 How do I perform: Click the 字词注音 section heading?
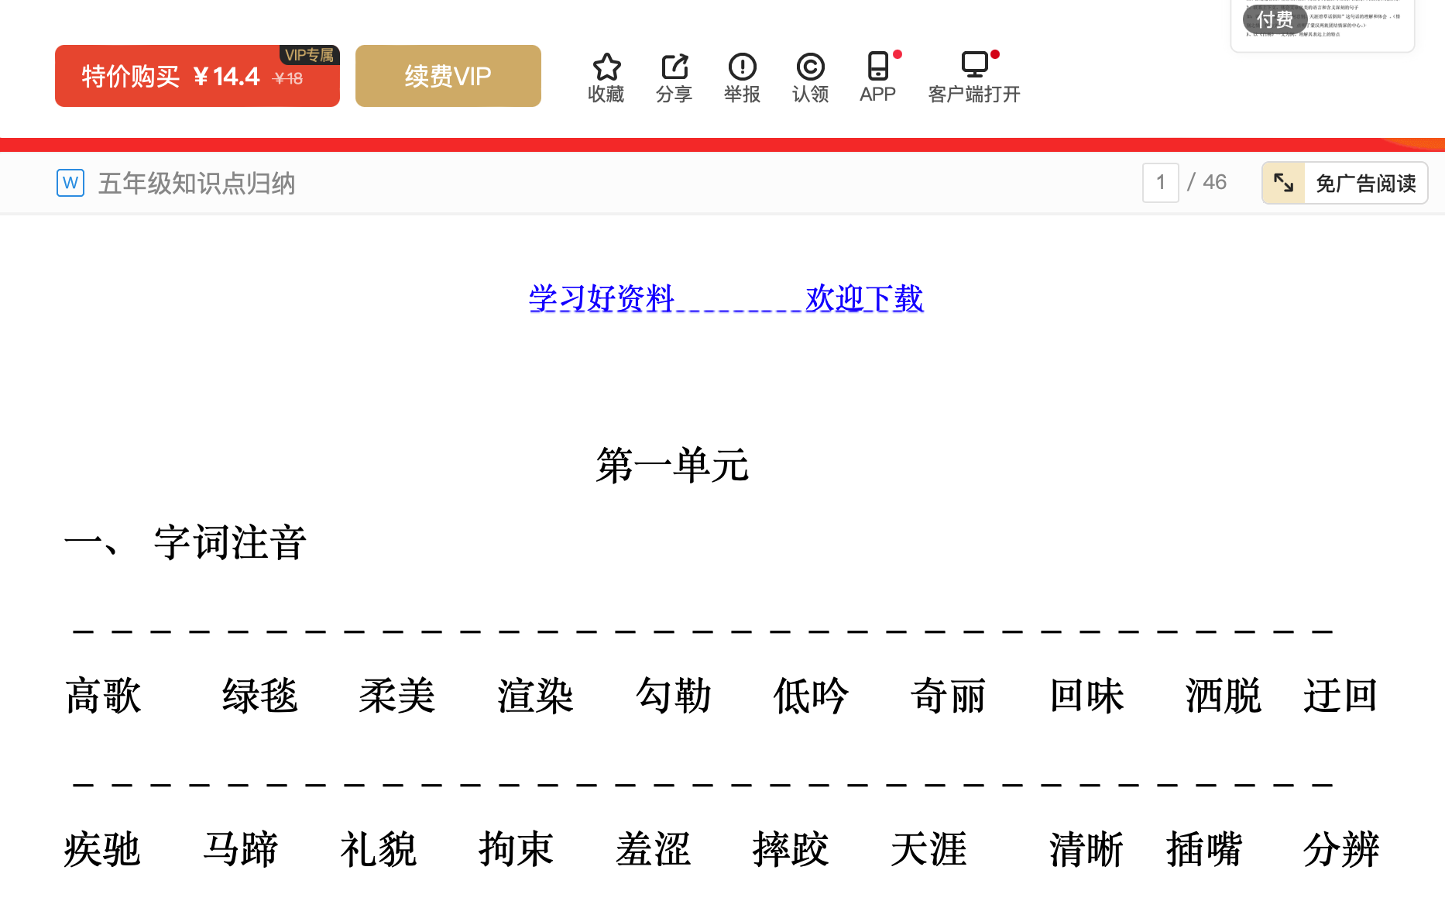(230, 542)
